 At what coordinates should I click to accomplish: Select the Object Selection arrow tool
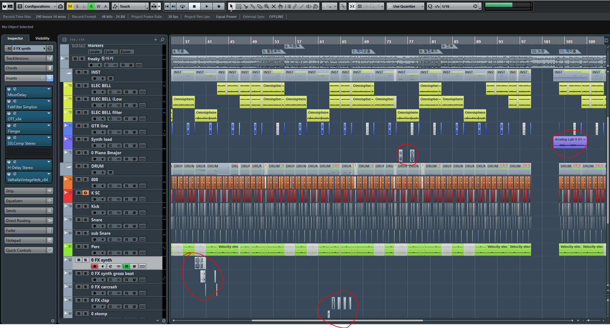coord(231,6)
